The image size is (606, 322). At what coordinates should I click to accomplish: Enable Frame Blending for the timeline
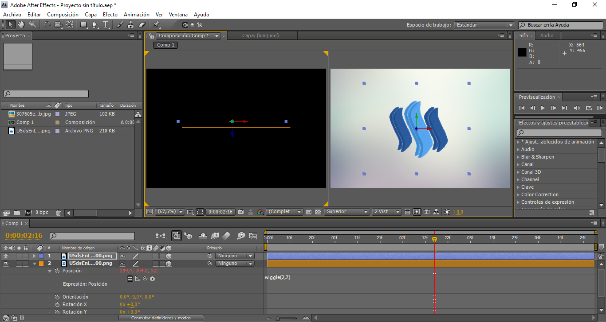(x=215, y=236)
